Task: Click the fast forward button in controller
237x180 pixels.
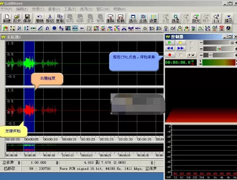Action: pos(180,48)
